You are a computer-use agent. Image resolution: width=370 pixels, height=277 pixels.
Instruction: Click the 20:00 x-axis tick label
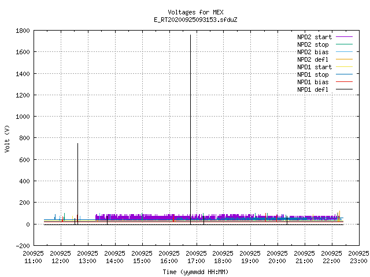pyautogui.click(x=277, y=261)
